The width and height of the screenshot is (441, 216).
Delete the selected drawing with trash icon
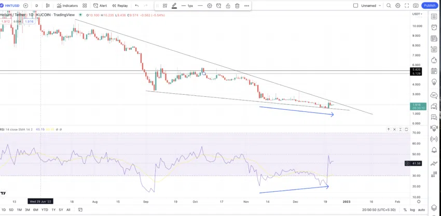pos(238,6)
